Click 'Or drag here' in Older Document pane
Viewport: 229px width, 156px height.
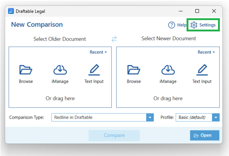[x=60, y=99]
